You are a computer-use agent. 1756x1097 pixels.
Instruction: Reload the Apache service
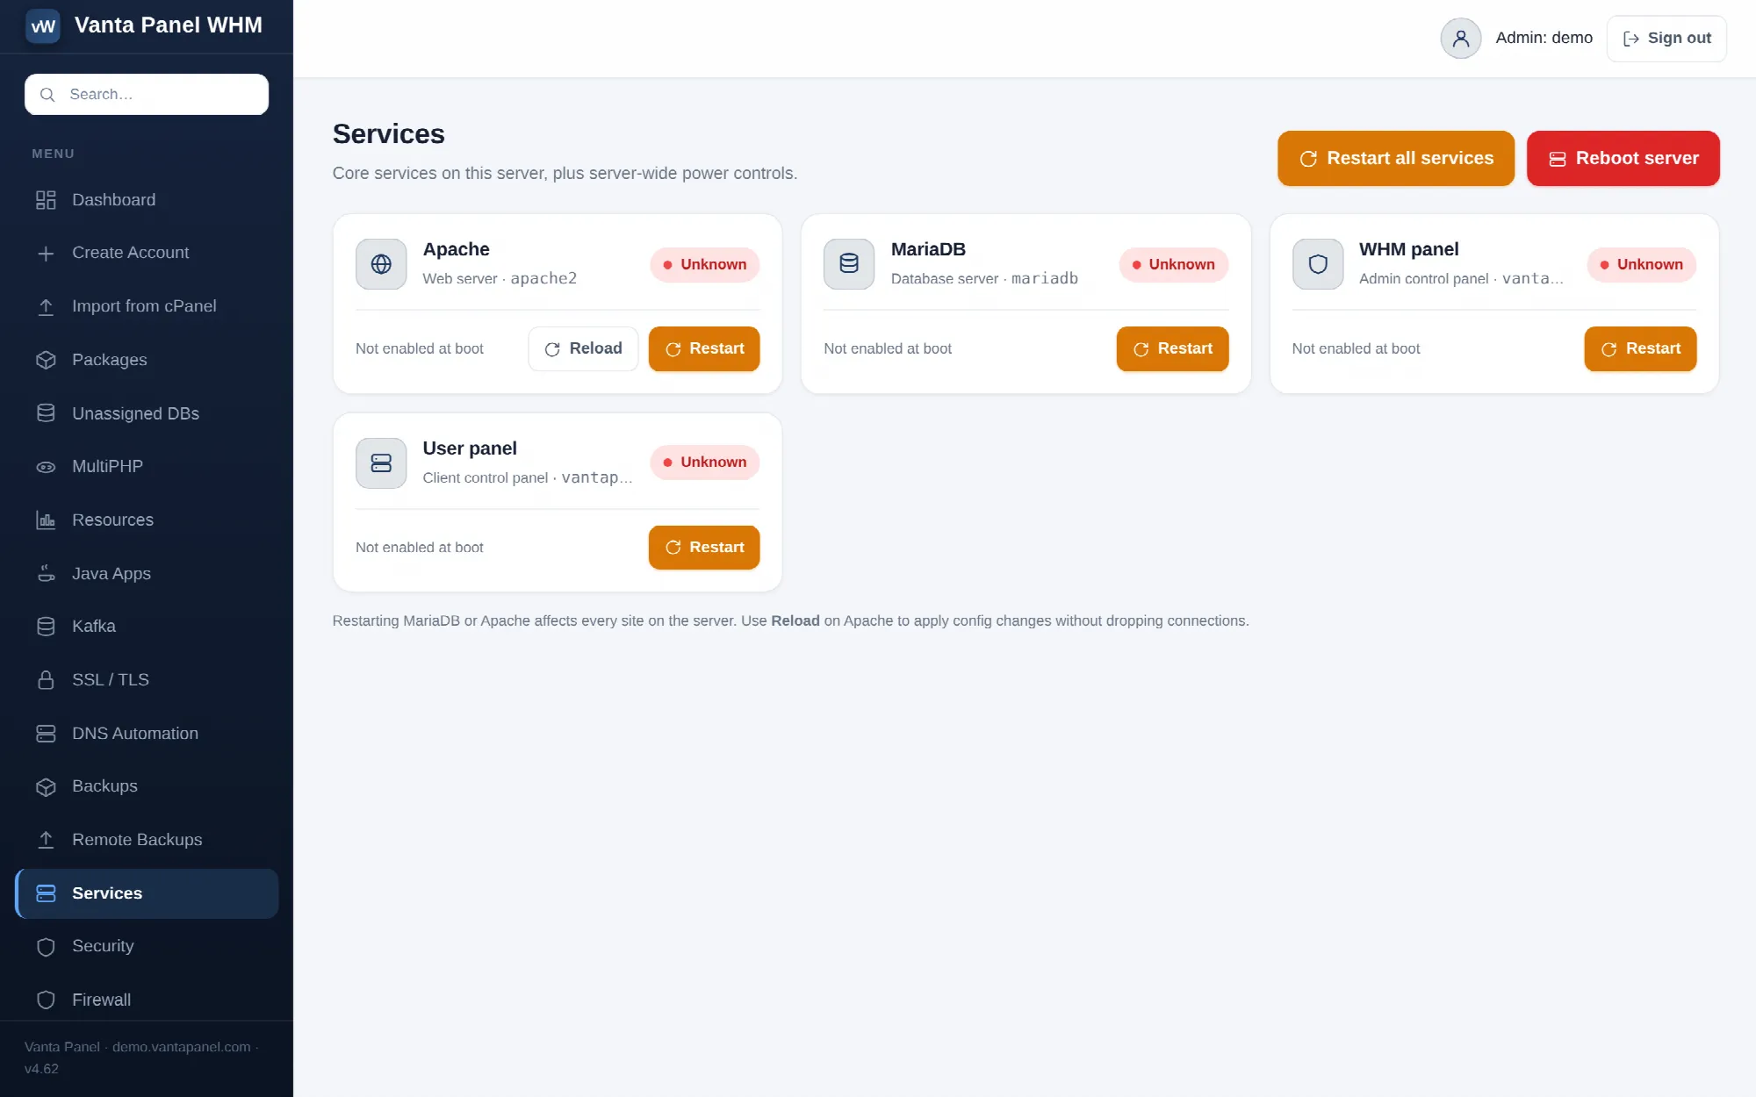(583, 349)
